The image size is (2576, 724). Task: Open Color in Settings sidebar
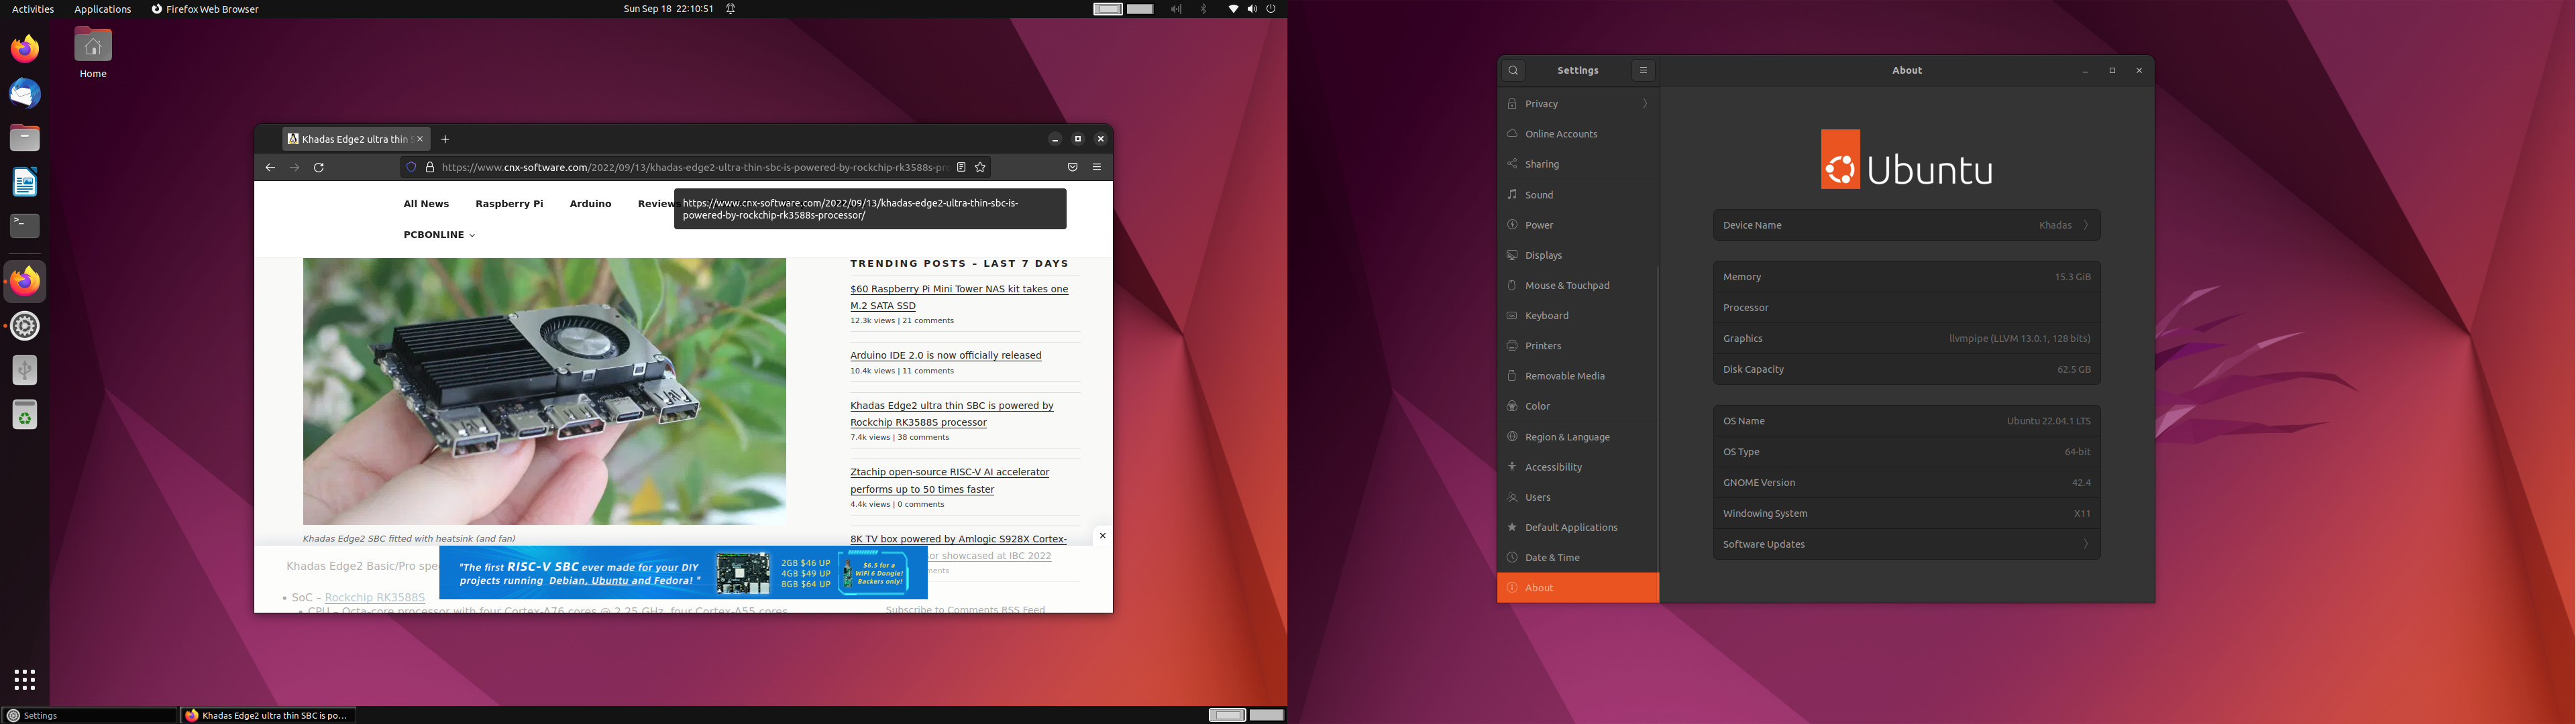pyautogui.click(x=1578, y=406)
